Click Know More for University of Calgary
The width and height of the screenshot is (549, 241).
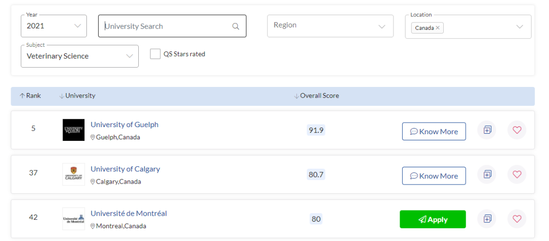(434, 176)
